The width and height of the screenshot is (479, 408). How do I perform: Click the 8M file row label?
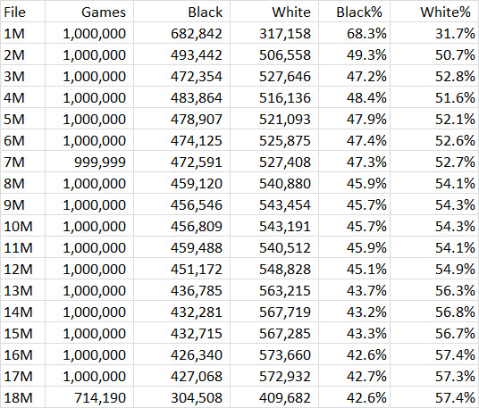[x=23, y=183]
